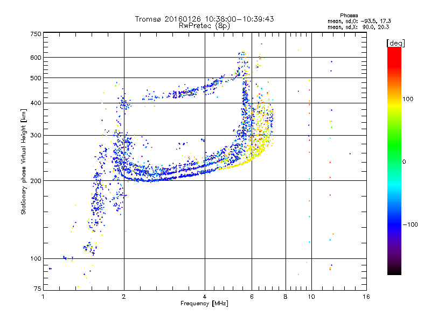Click the colorbar label '100'

408,99
